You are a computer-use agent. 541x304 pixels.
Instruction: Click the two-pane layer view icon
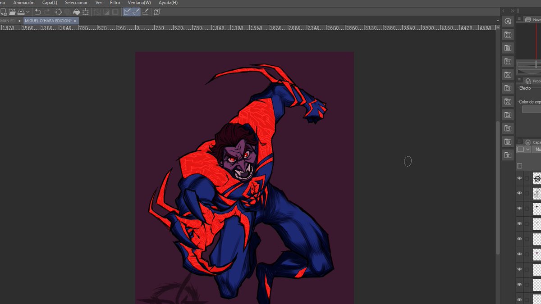pyautogui.click(x=519, y=166)
